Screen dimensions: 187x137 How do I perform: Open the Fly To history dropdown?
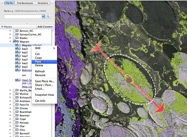[x=43, y=16]
